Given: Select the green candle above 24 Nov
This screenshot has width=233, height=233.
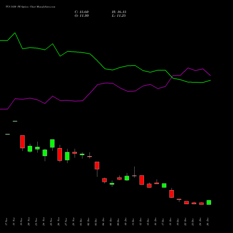Looking at the screenshot, I should 45,153.
